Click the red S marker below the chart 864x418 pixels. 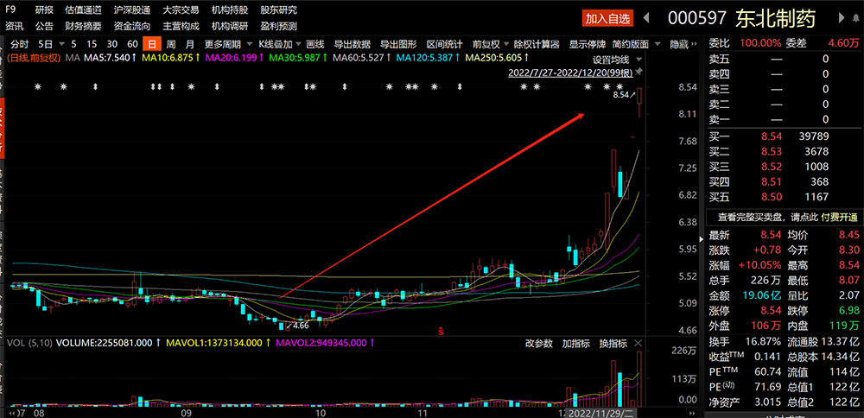click(441, 331)
